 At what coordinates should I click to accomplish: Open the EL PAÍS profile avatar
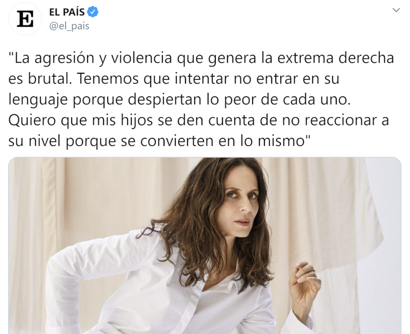coord(25,19)
